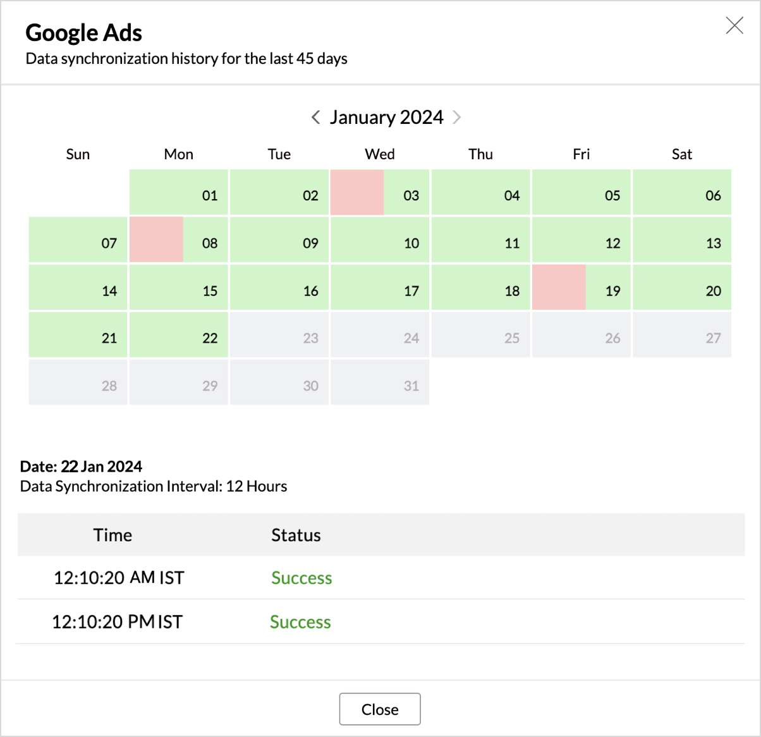Click the January 2024 month title
The width and height of the screenshot is (761, 737).
[x=386, y=118]
